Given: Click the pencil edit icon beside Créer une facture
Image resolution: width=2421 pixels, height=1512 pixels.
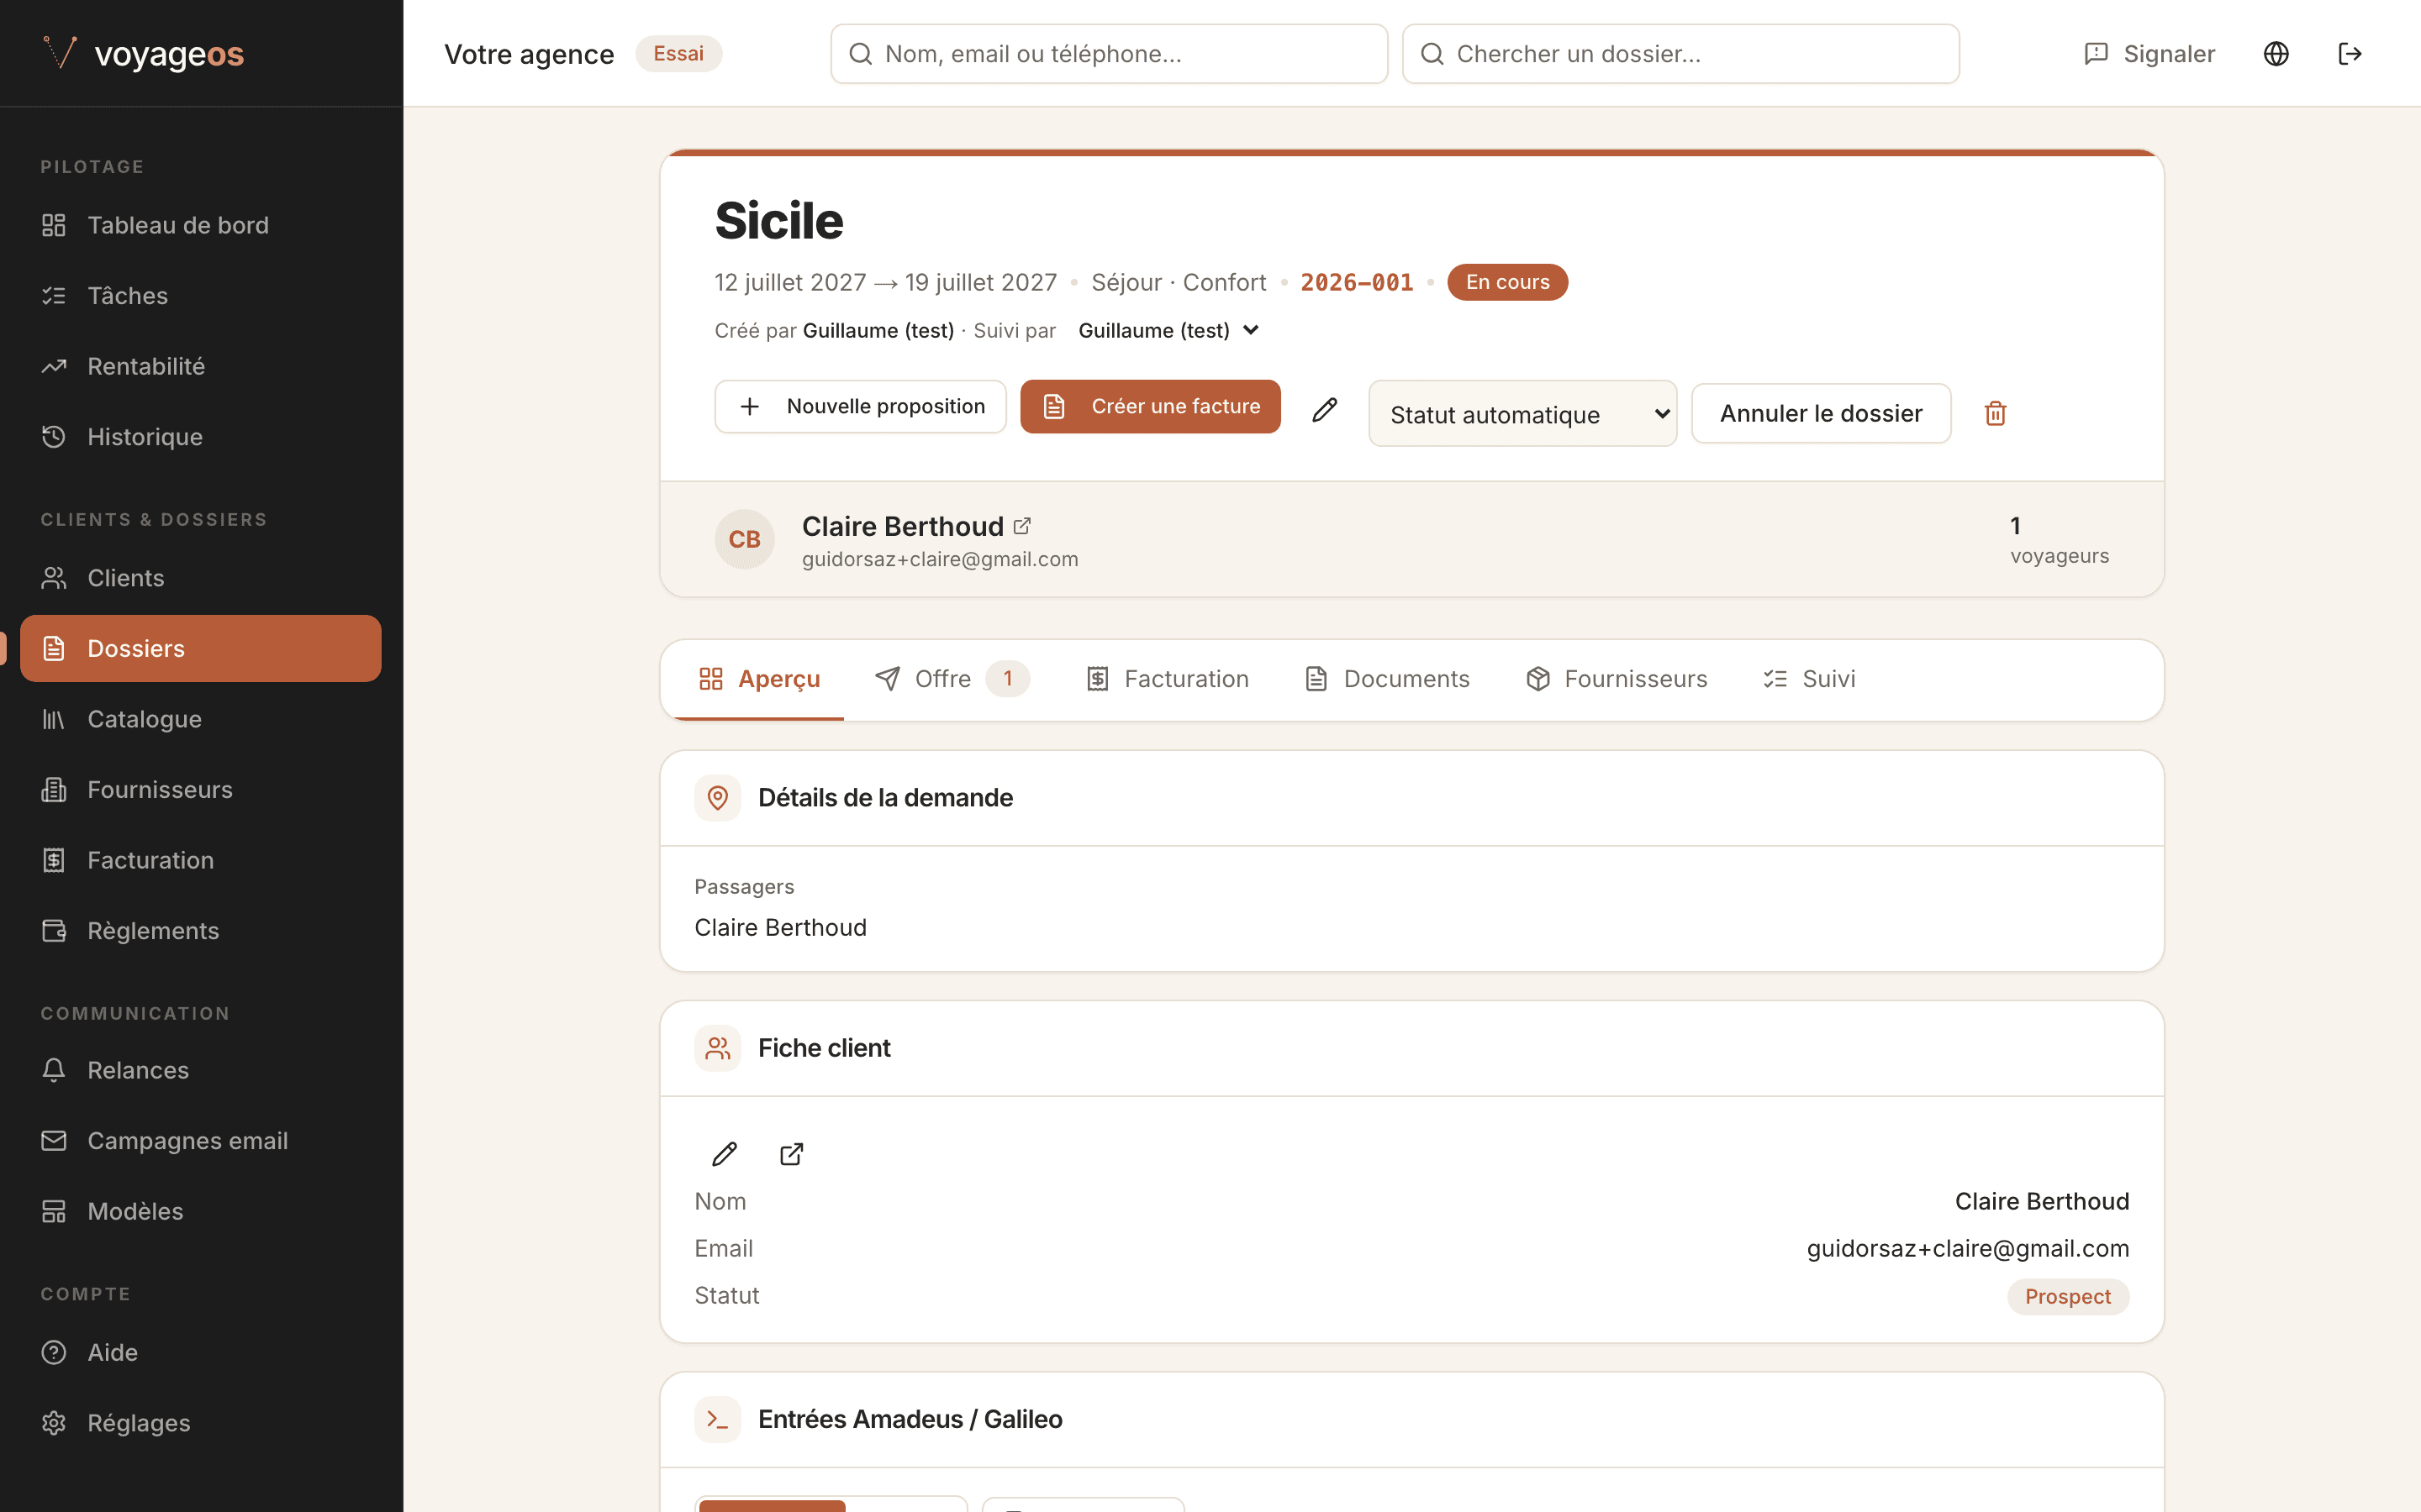Looking at the screenshot, I should pyautogui.click(x=1325, y=409).
